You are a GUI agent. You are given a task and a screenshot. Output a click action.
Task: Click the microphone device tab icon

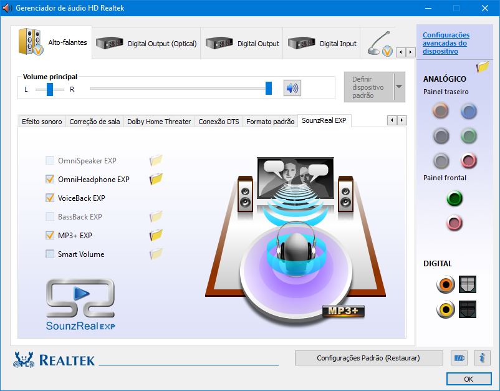pos(380,44)
